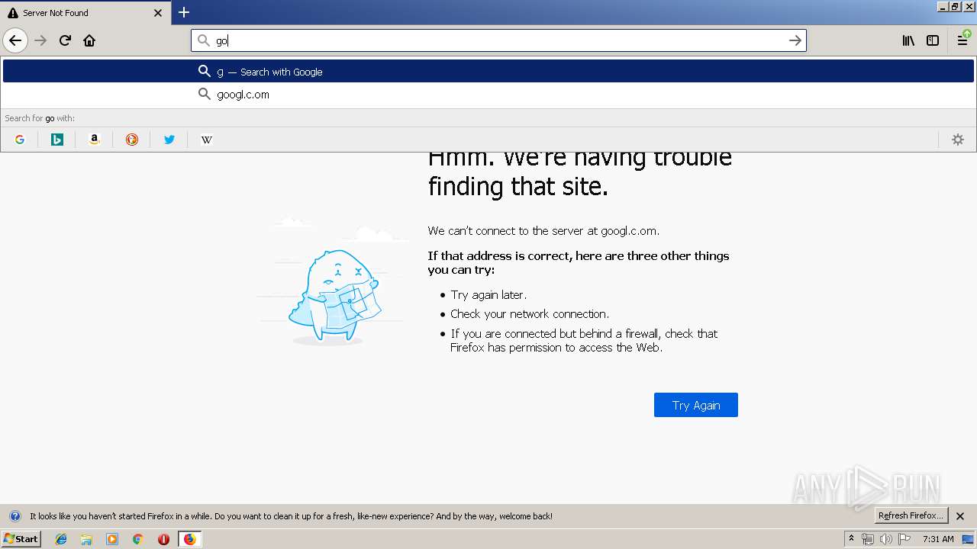Toggle the sidebar view icon
This screenshot has width=977, height=549.
point(933,40)
